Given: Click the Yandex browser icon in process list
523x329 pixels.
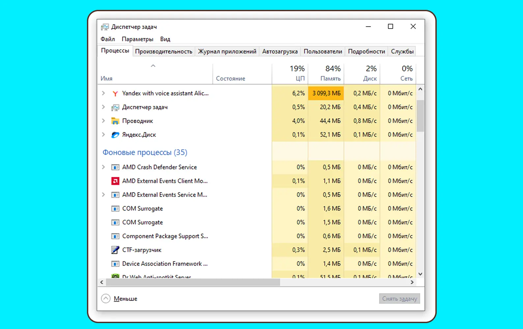Looking at the screenshot, I should coord(115,93).
